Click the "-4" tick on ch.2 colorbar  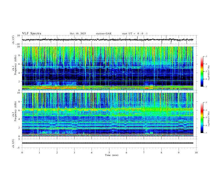click(206, 110)
